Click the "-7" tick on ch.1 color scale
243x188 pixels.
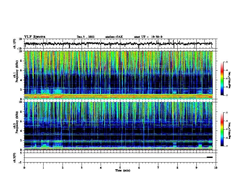pyautogui.click(x=226, y=95)
